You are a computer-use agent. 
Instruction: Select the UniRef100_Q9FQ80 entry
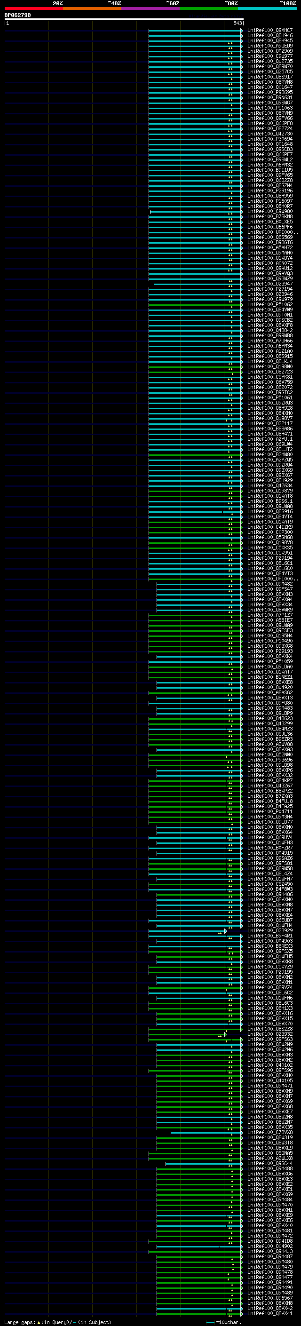[x=270, y=703]
